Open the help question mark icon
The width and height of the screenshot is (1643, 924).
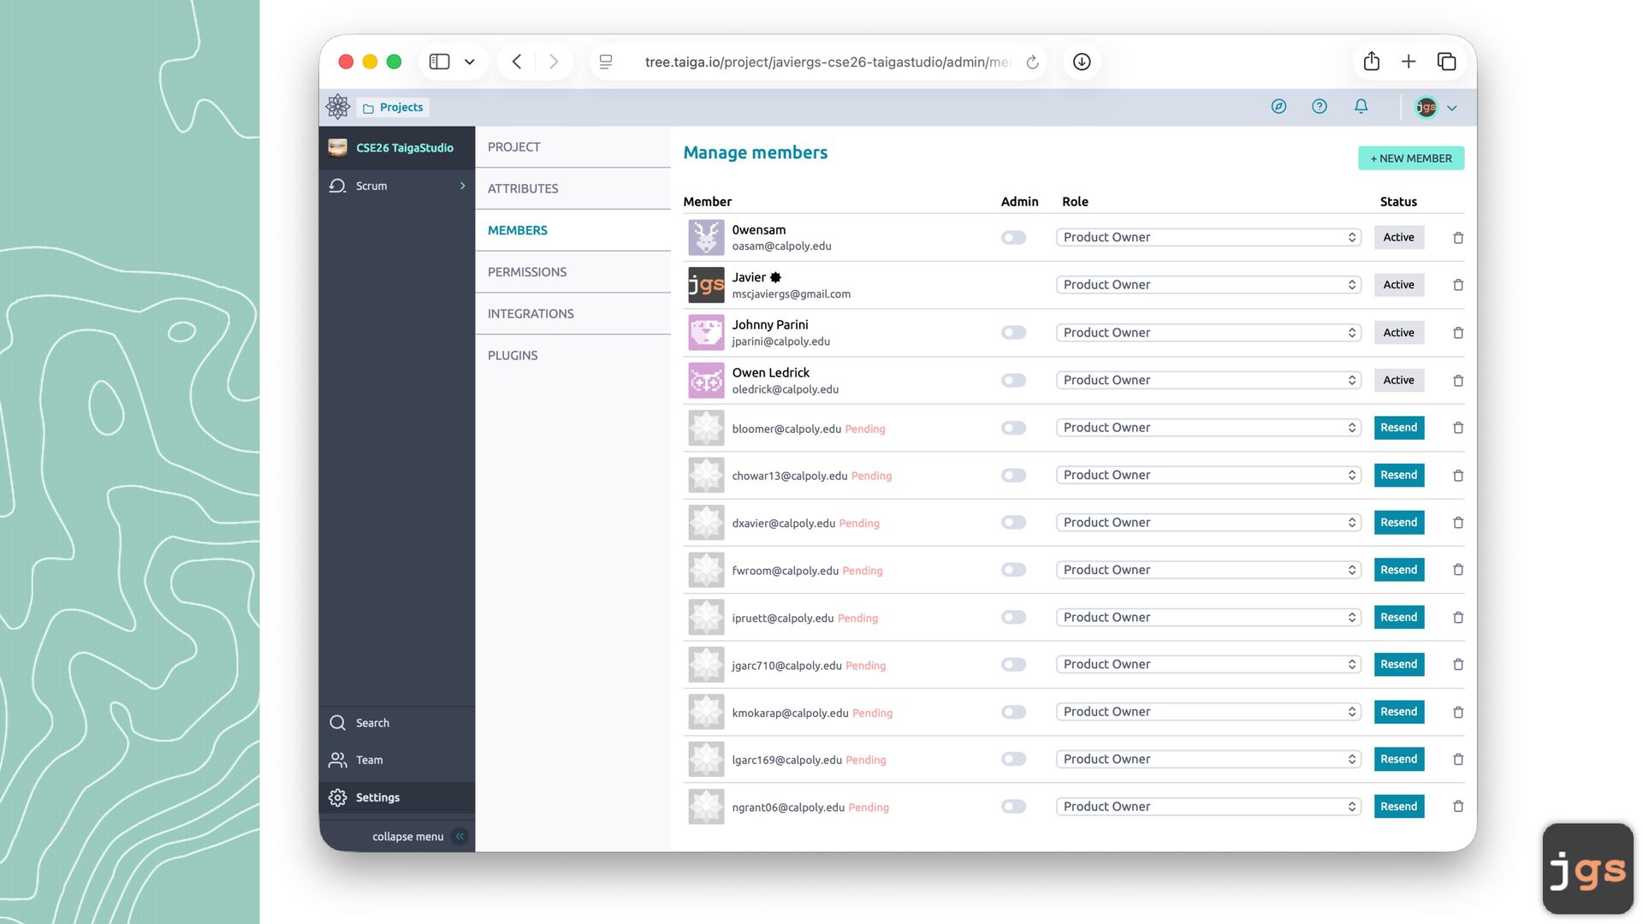[x=1320, y=107]
